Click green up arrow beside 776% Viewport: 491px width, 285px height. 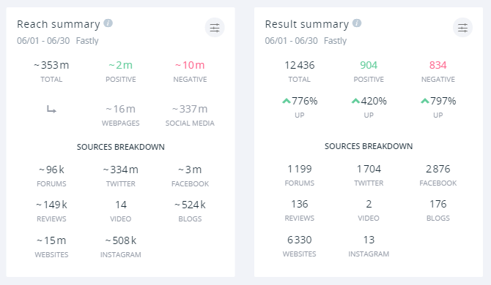tap(287, 101)
